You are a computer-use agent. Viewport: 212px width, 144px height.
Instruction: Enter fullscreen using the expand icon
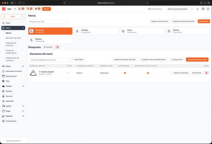tap(192, 9)
